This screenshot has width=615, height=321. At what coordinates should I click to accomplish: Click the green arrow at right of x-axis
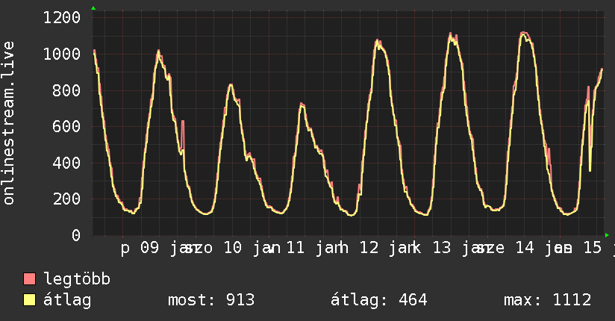click(607, 235)
